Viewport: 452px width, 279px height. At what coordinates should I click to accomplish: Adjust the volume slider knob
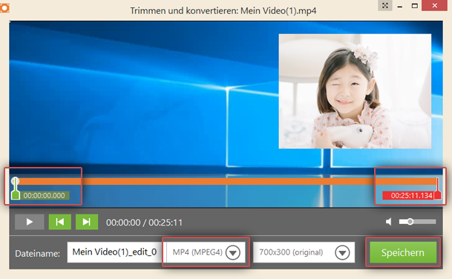point(410,222)
